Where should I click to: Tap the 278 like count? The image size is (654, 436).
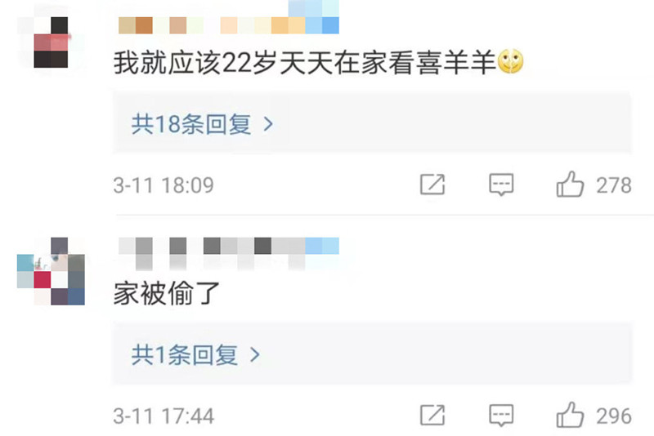coord(614,185)
